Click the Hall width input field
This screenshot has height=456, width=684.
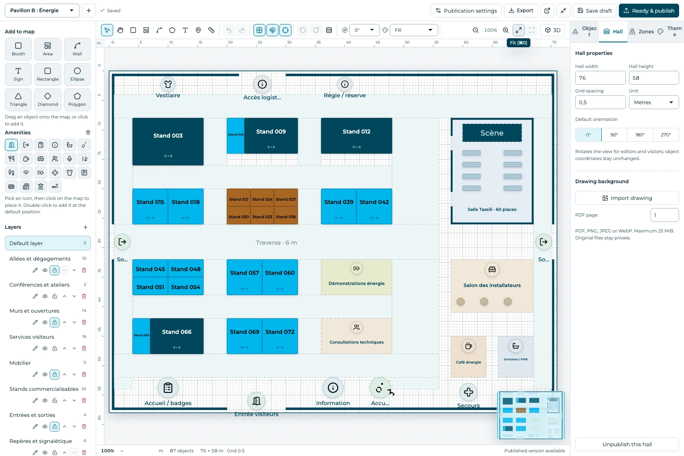tap(600, 78)
